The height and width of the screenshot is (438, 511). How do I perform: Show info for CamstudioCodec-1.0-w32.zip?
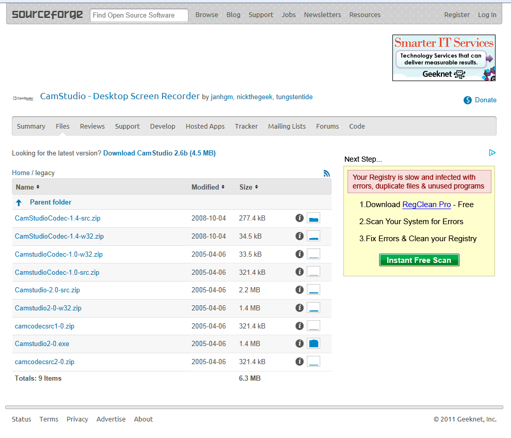(300, 254)
